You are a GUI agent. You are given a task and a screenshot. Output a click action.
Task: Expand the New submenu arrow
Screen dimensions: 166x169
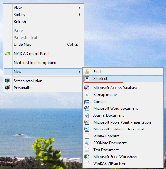coord(80,72)
